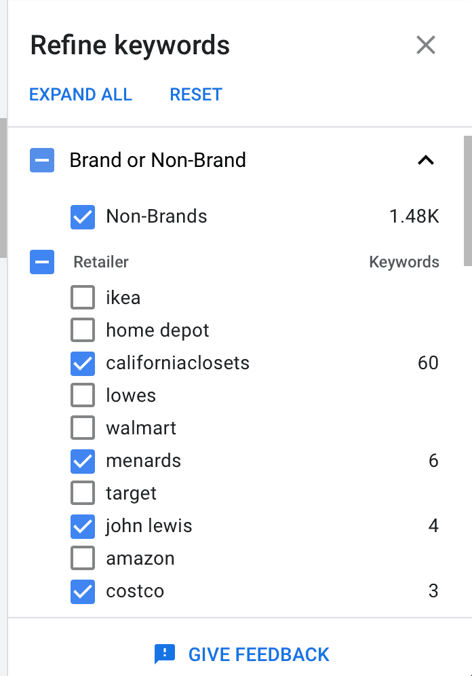Deselect the menards checkbox
The image size is (472, 676).
(83, 460)
